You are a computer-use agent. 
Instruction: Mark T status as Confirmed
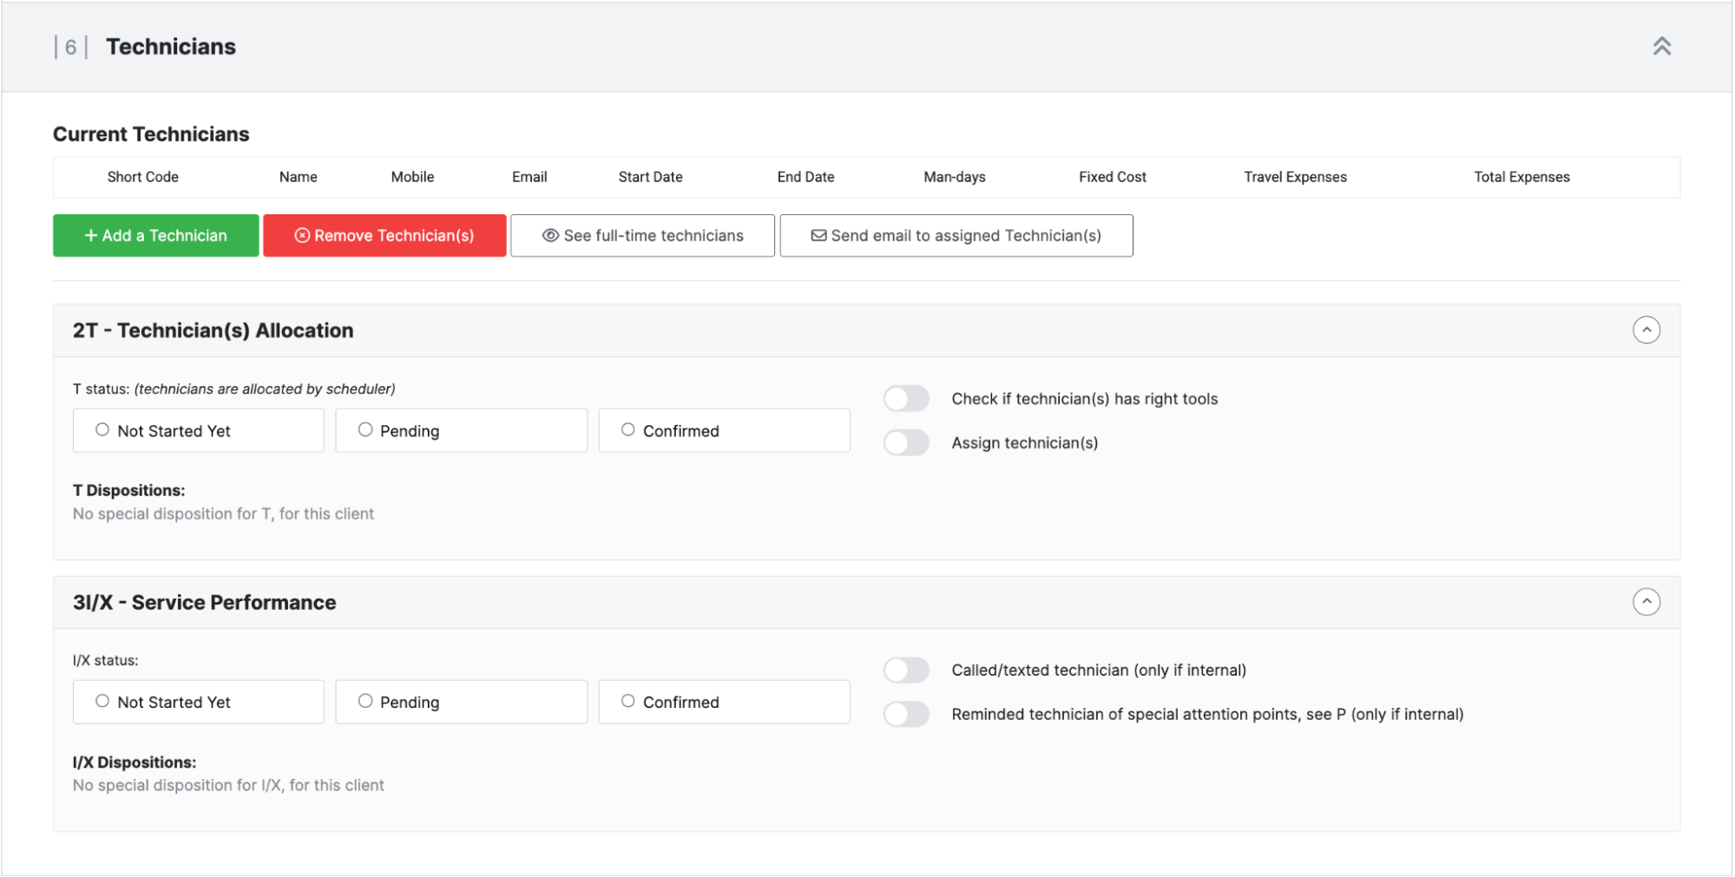(x=628, y=430)
